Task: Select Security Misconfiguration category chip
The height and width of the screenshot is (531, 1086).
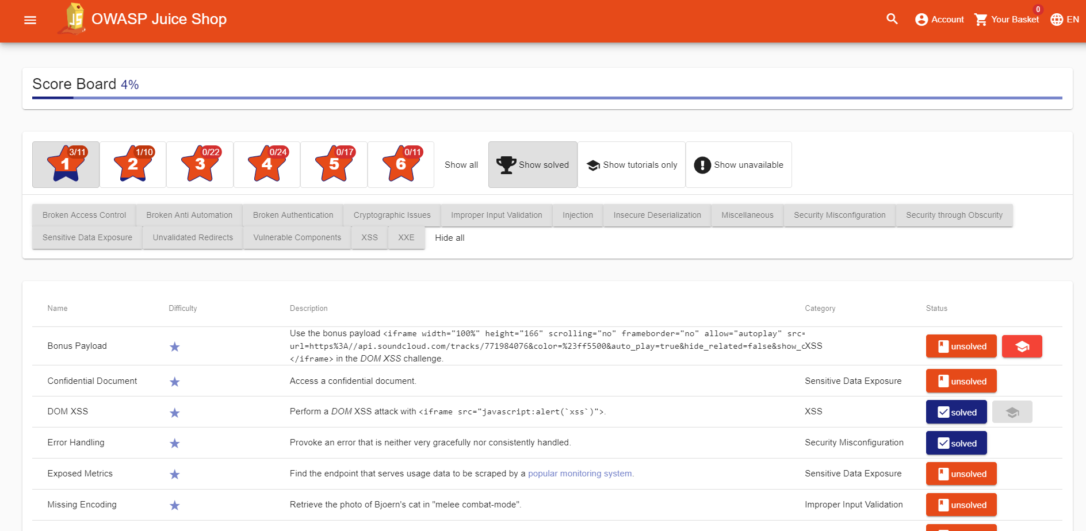Action: [x=840, y=216]
